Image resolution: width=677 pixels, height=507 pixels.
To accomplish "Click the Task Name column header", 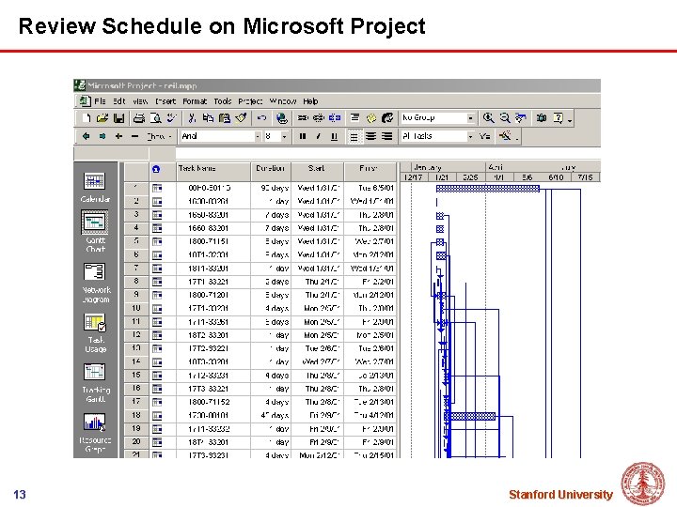I will tap(213, 172).
